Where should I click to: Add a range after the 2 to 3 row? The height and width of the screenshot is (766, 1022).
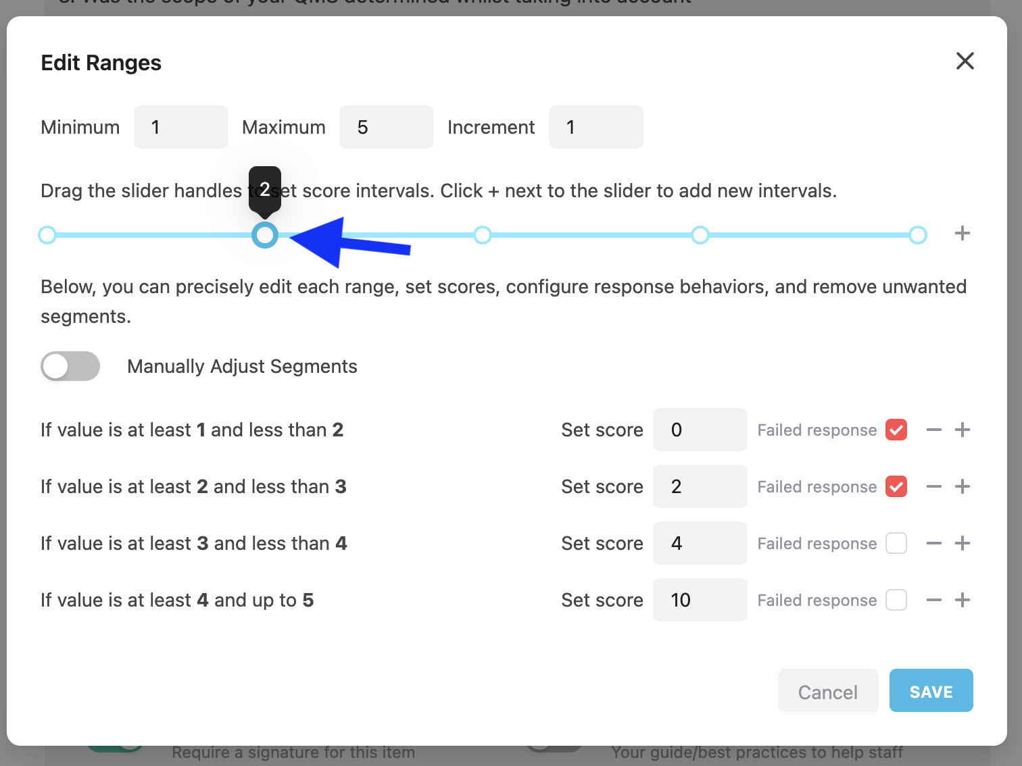click(x=963, y=487)
